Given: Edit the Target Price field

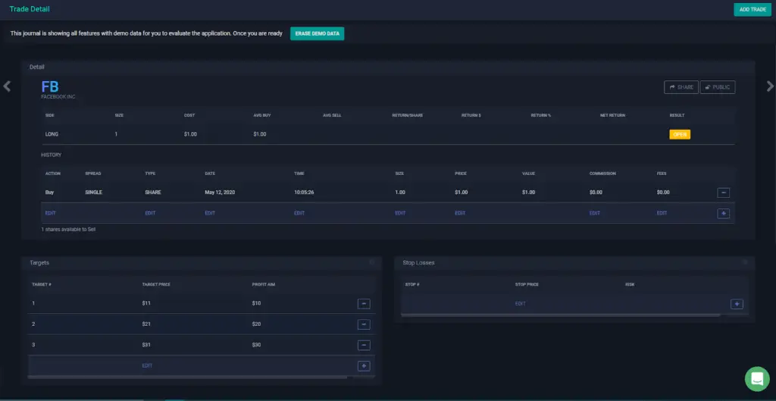Looking at the screenshot, I should point(147,365).
